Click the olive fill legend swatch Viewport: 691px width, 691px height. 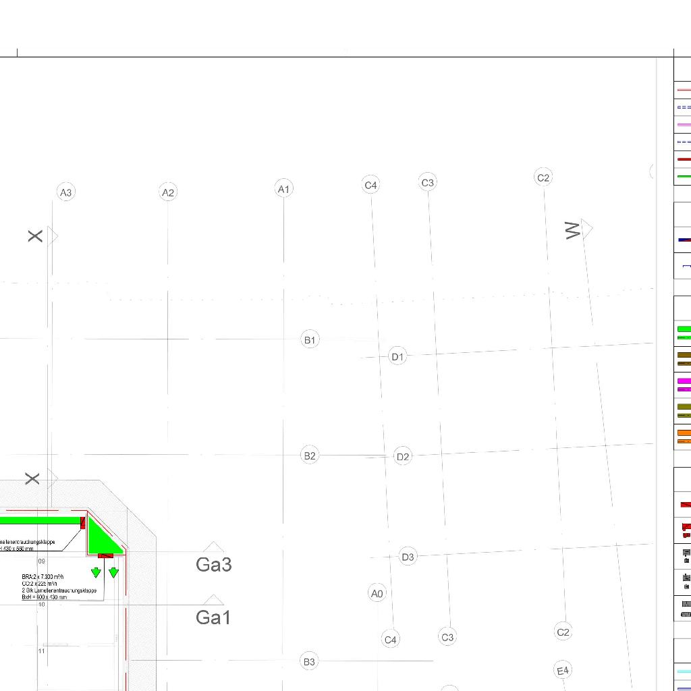click(x=684, y=407)
